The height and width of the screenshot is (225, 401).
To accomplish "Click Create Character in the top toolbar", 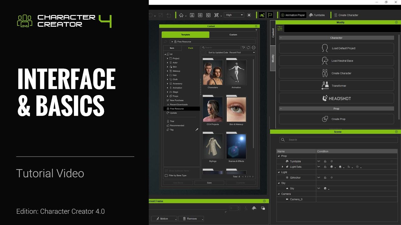I will tap(346, 15).
